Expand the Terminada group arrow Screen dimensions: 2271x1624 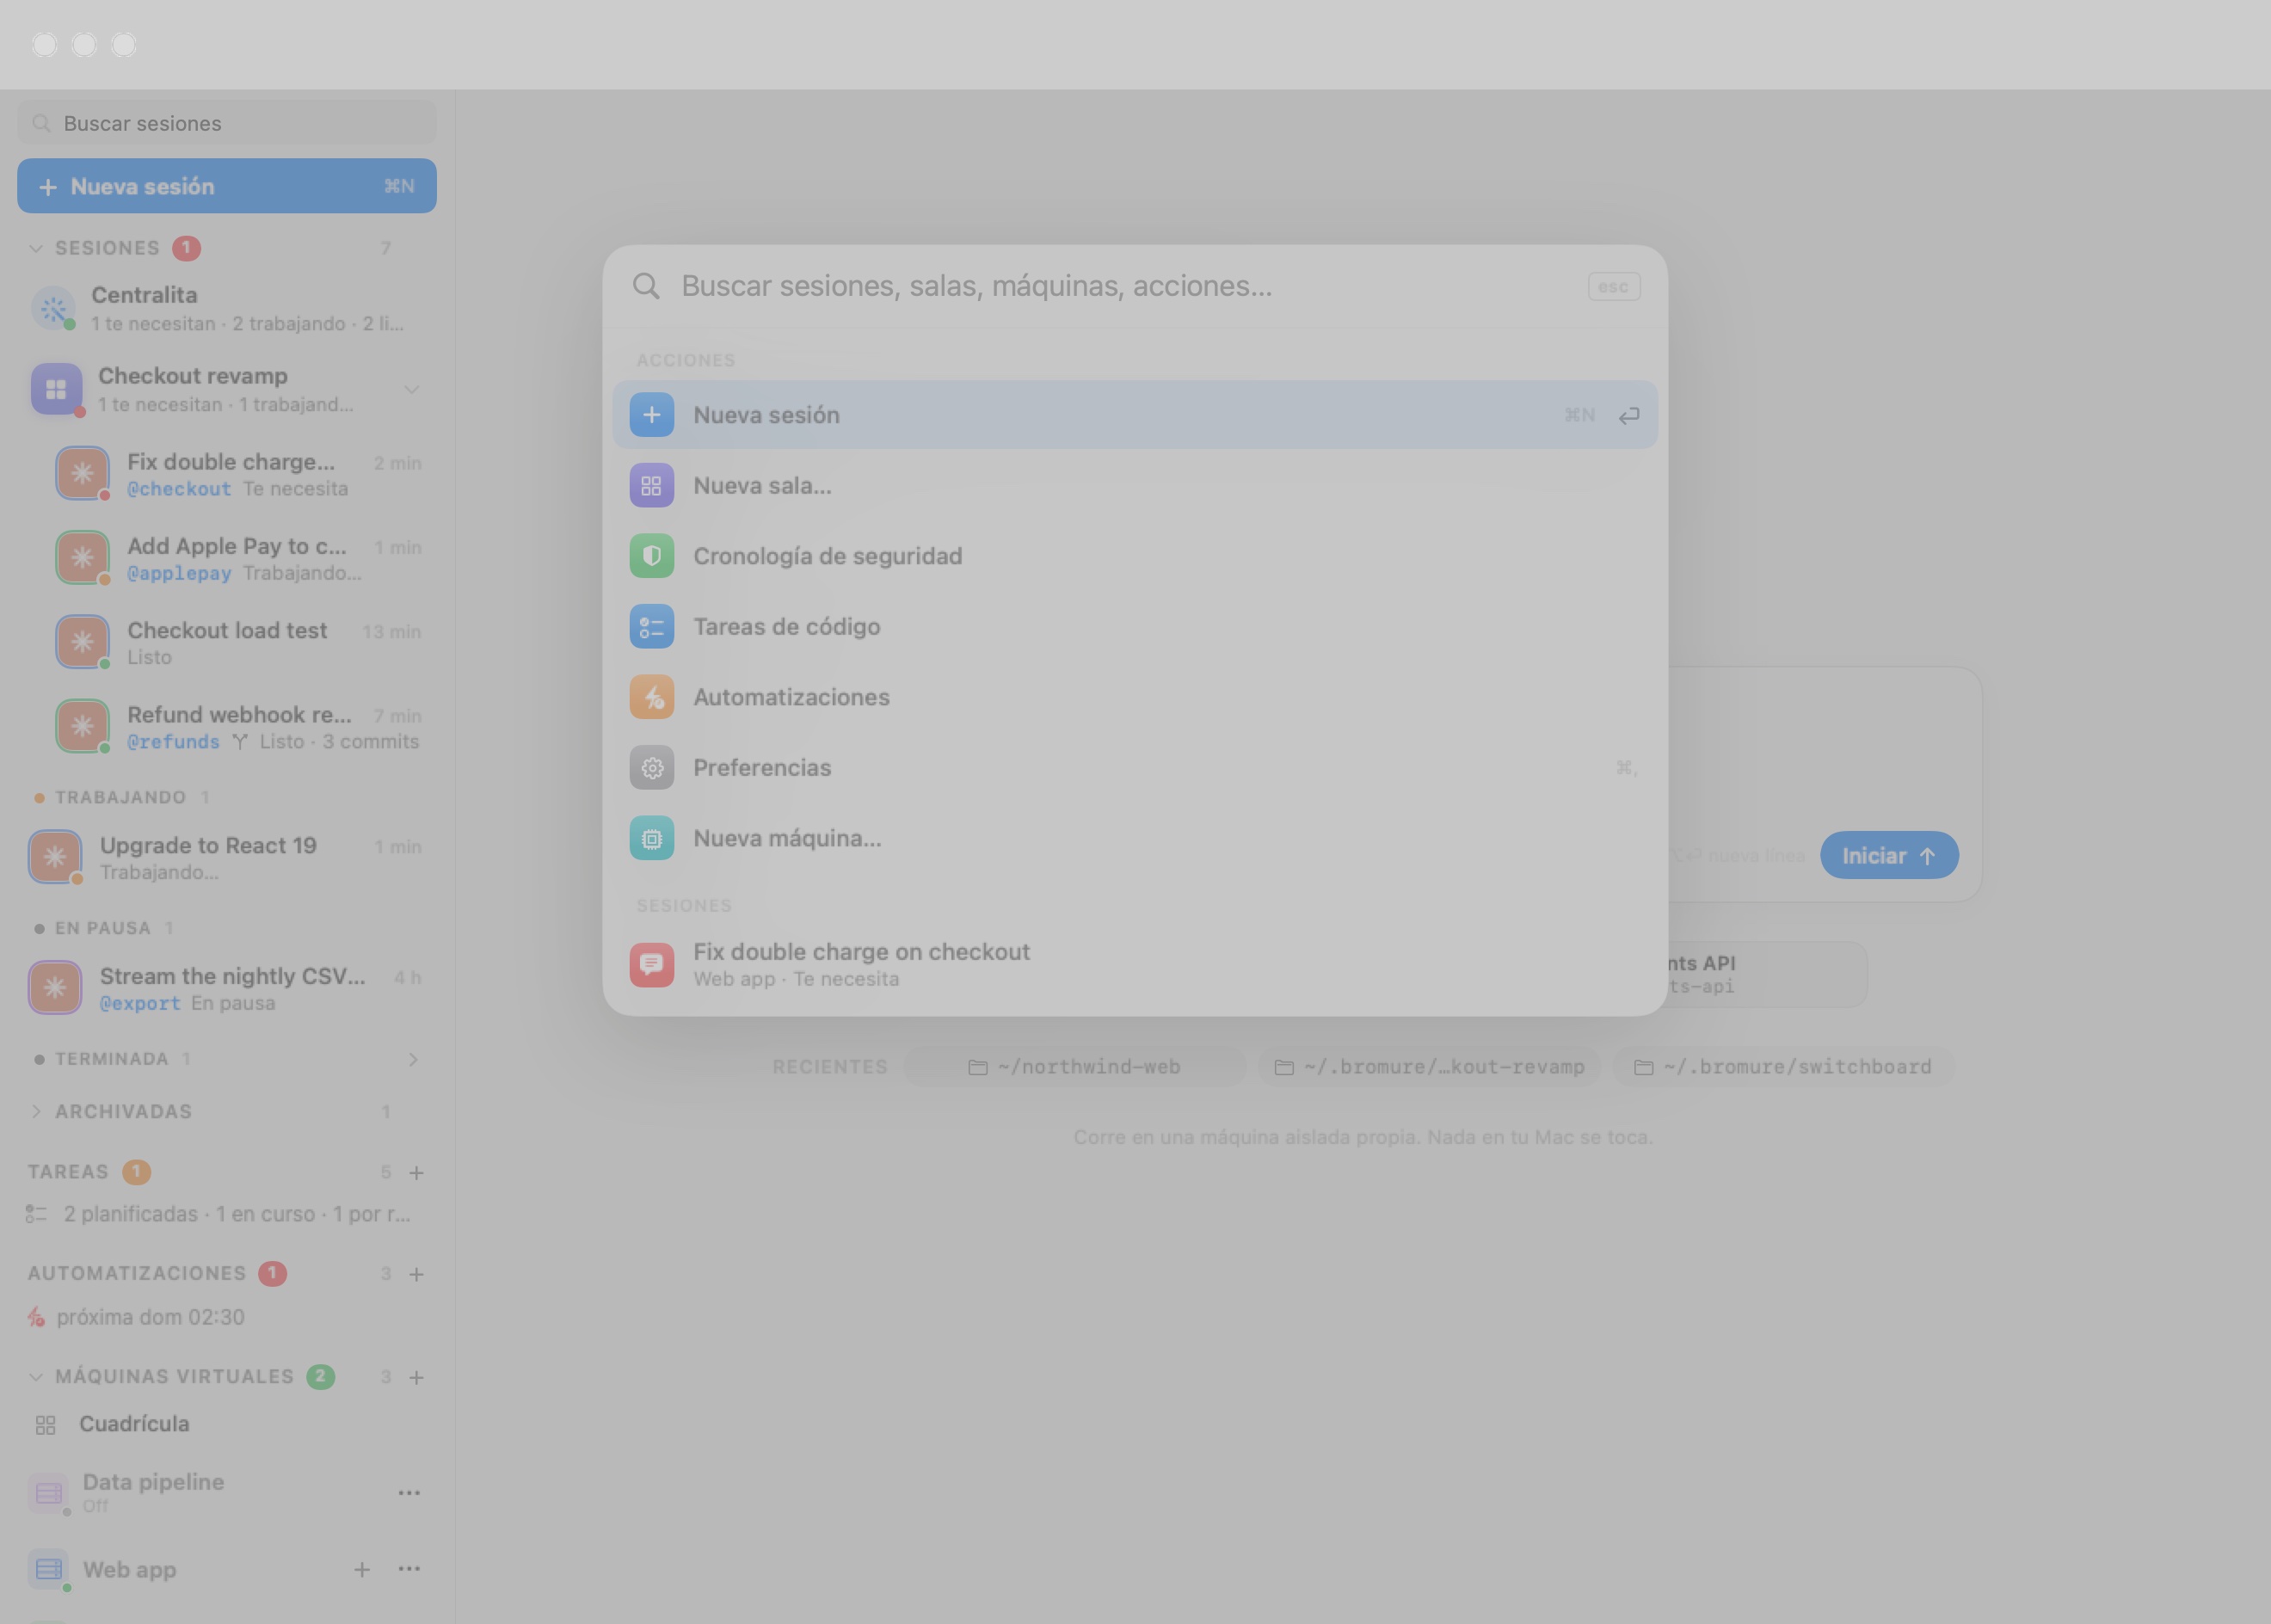pyautogui.click(x=413, y=1059)
